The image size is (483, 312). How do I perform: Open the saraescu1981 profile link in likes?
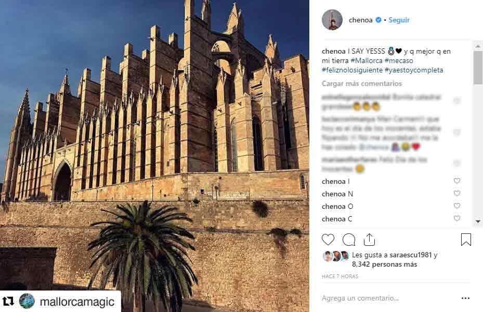click(x=410, y=255)
